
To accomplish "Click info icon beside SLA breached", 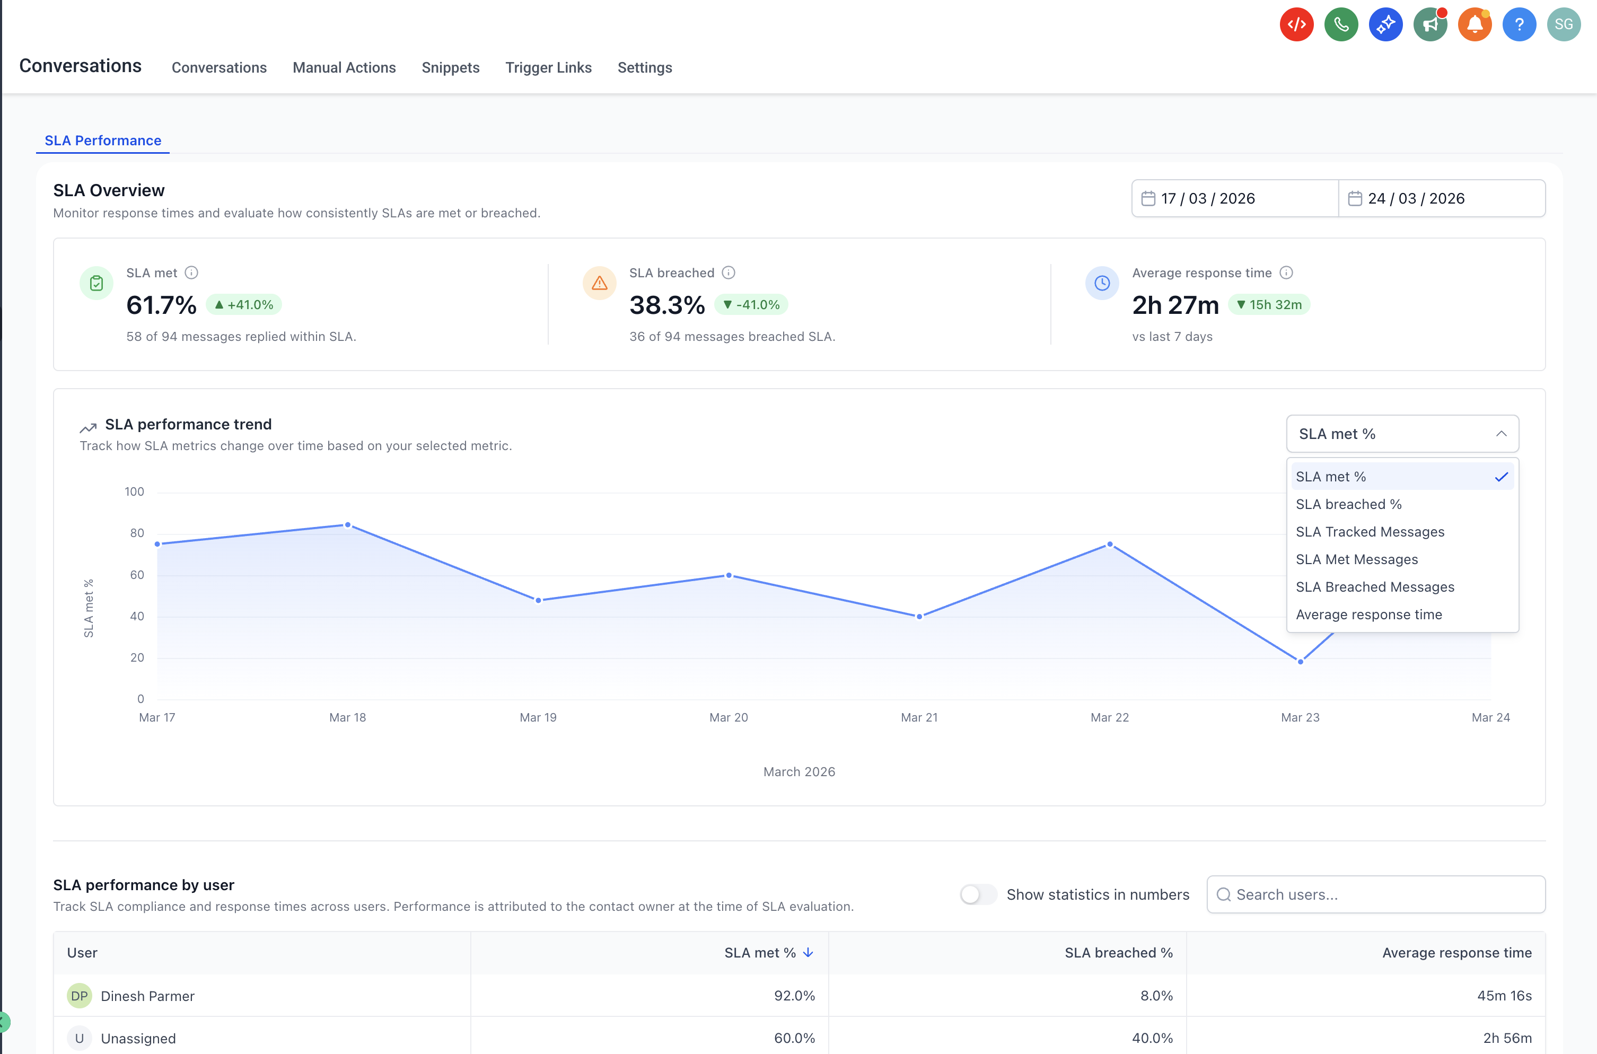I will click(728, 272).
